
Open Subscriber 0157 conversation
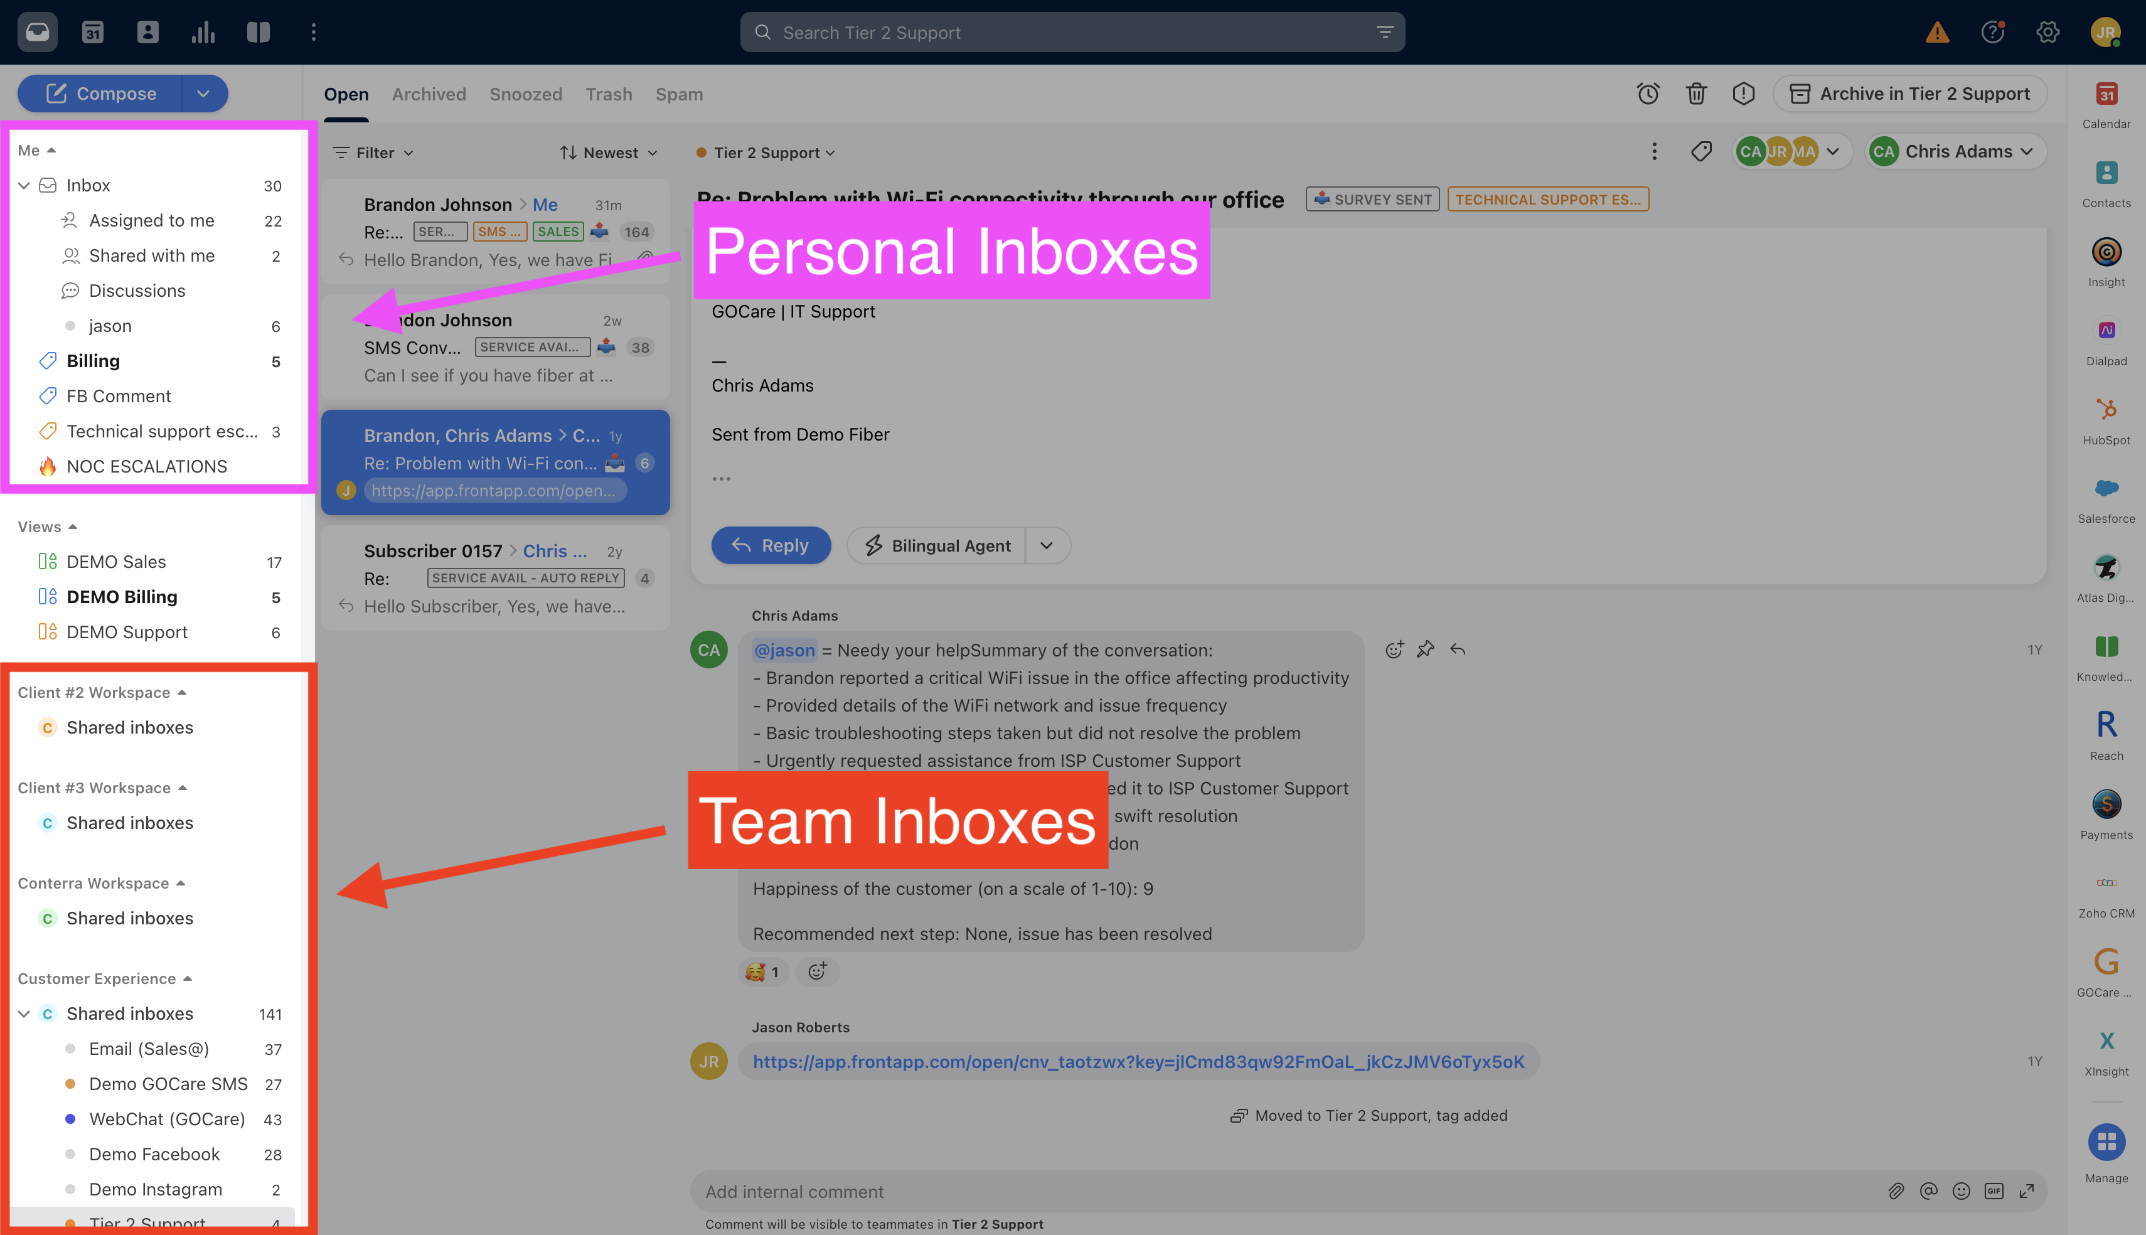pyautogui.click(x=495, y=577)
